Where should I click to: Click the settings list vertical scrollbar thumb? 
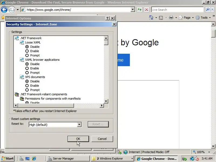click(106, 43)
